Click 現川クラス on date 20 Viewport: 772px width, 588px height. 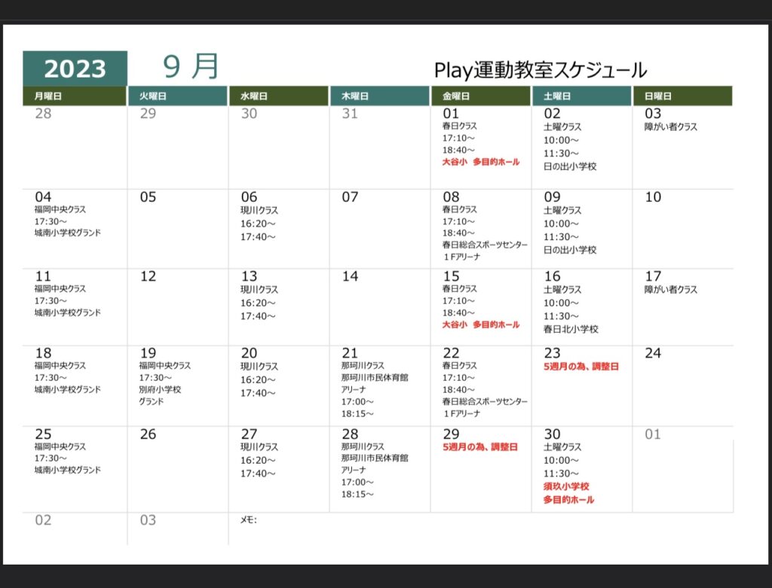tap(259, 367)
